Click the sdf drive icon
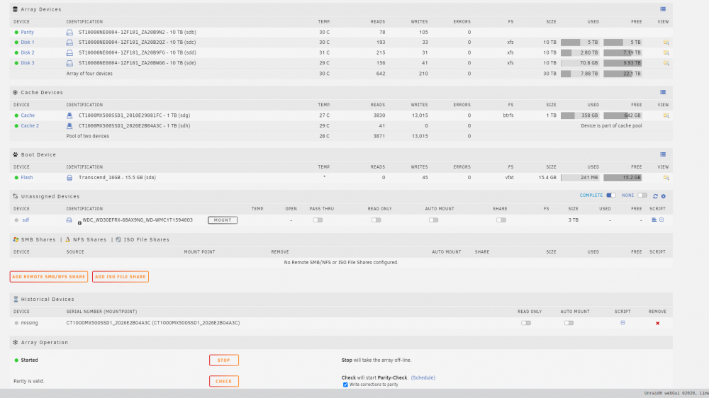This screenshot has height=398, width=709. (x=69, y=220)
